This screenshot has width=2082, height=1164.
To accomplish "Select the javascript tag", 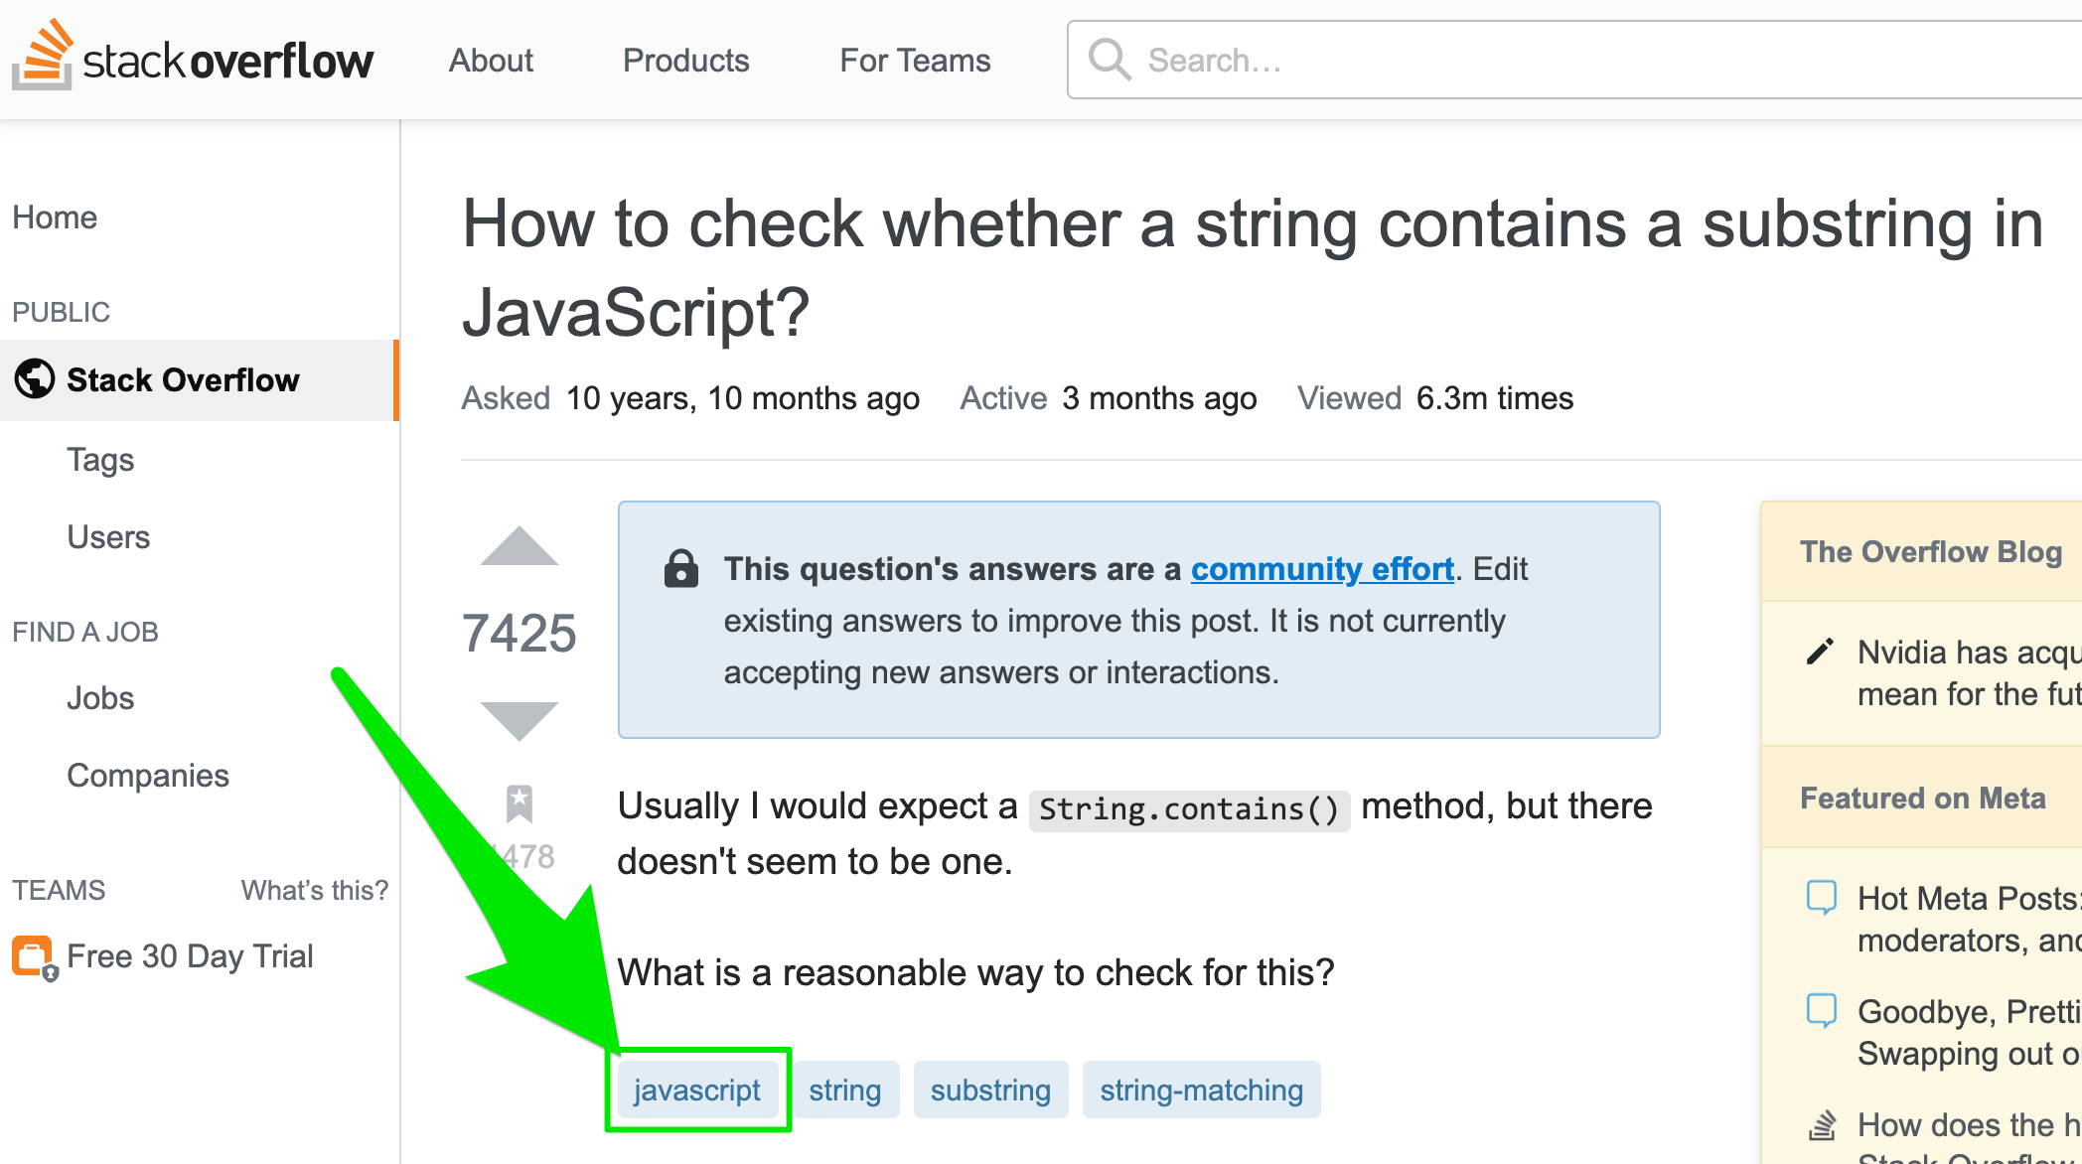I will tap(697, 1090).
